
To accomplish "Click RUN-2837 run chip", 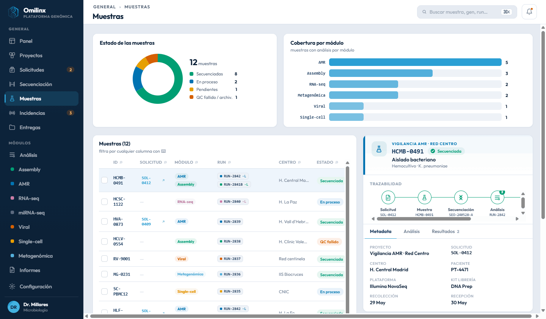I will pos(230,259).
